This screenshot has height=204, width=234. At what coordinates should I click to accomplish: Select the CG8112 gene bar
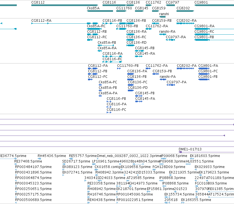tap(65, 5)
